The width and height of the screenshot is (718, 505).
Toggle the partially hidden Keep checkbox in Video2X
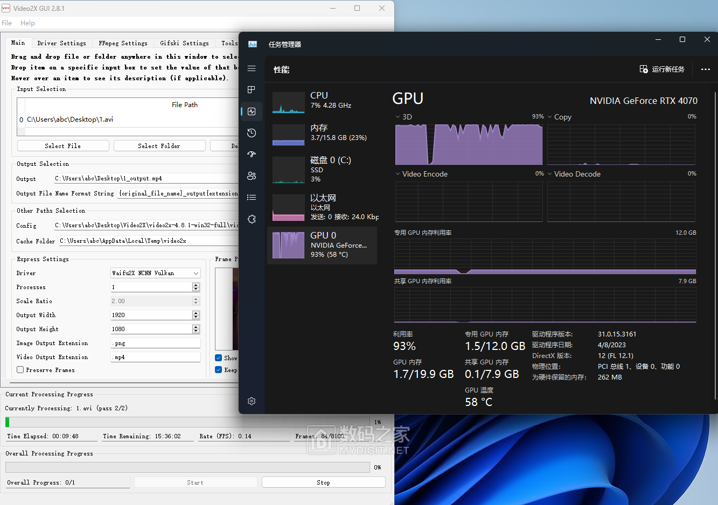coord(218,370)
